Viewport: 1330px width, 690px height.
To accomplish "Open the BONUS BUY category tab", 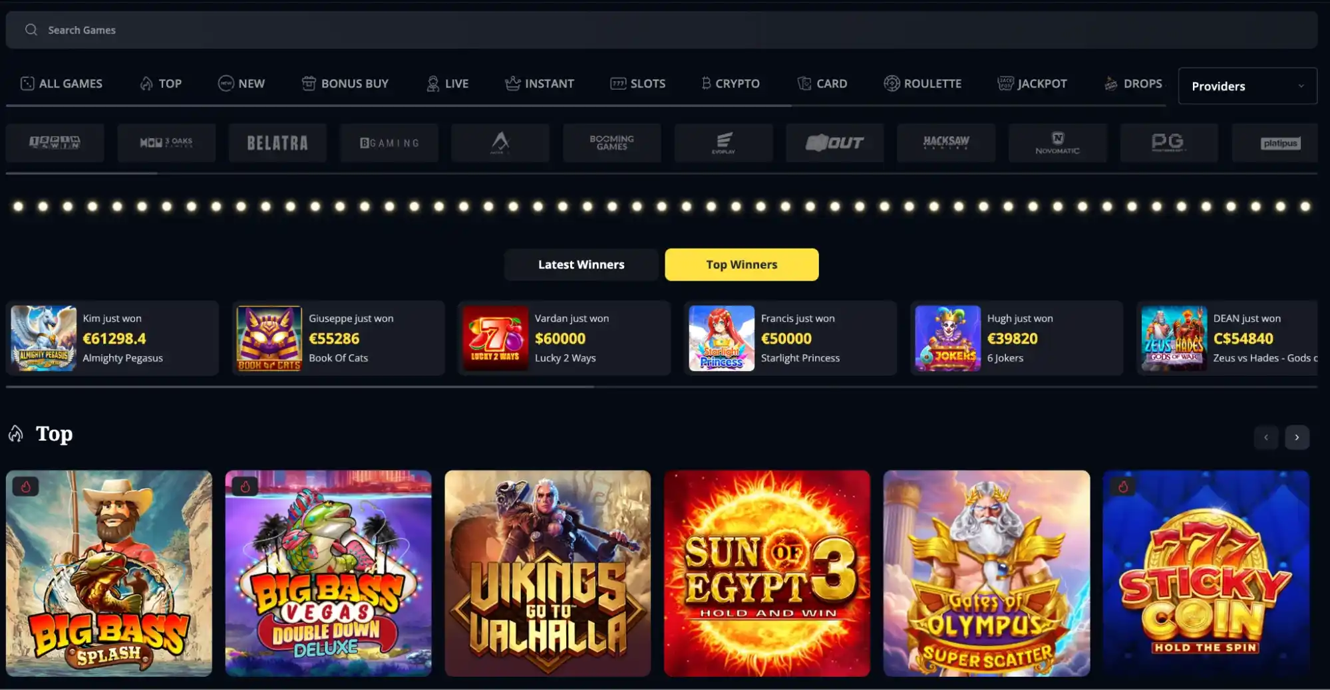I will 345,84.
